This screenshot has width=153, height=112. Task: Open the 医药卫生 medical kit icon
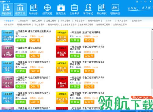tap(61, 9)
